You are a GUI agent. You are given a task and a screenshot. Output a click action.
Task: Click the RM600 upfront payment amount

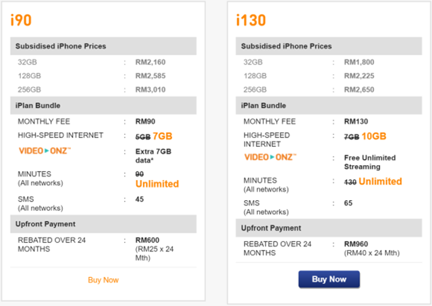(147, 240)
